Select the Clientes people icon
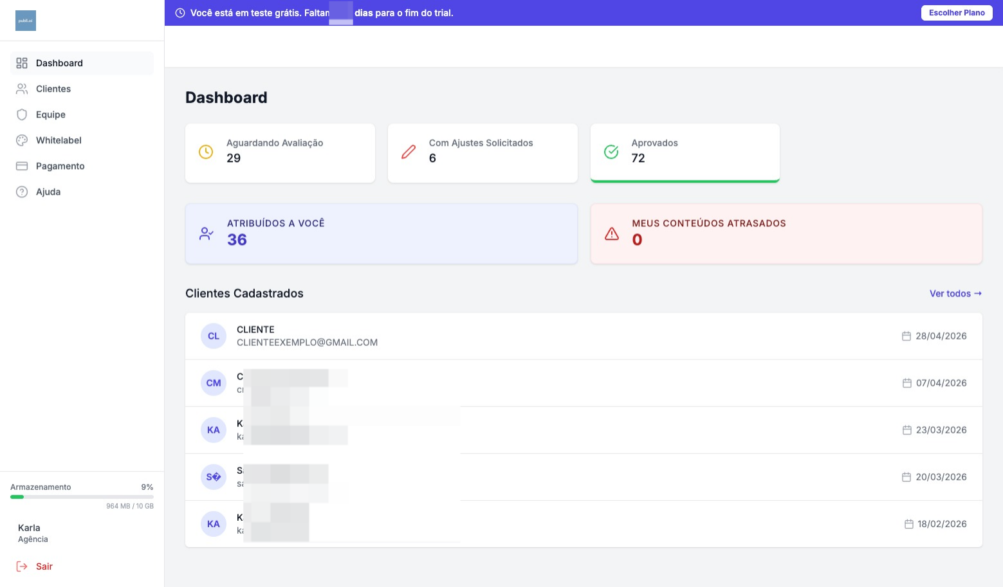The width and height of the screenshot is (1003, 587). (x=22, y=89)
